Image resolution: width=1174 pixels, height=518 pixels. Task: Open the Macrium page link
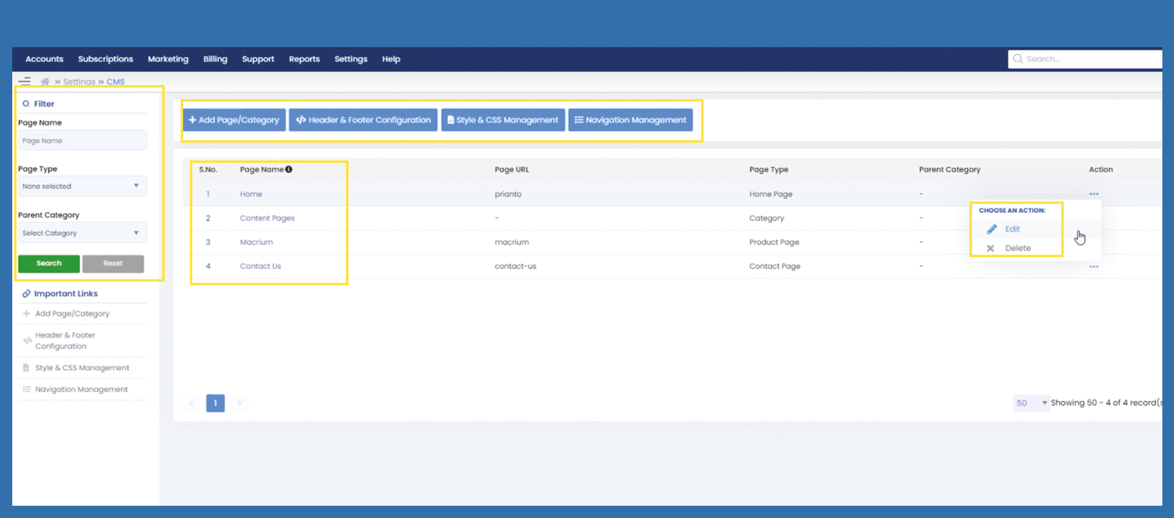tap(256, 242)
